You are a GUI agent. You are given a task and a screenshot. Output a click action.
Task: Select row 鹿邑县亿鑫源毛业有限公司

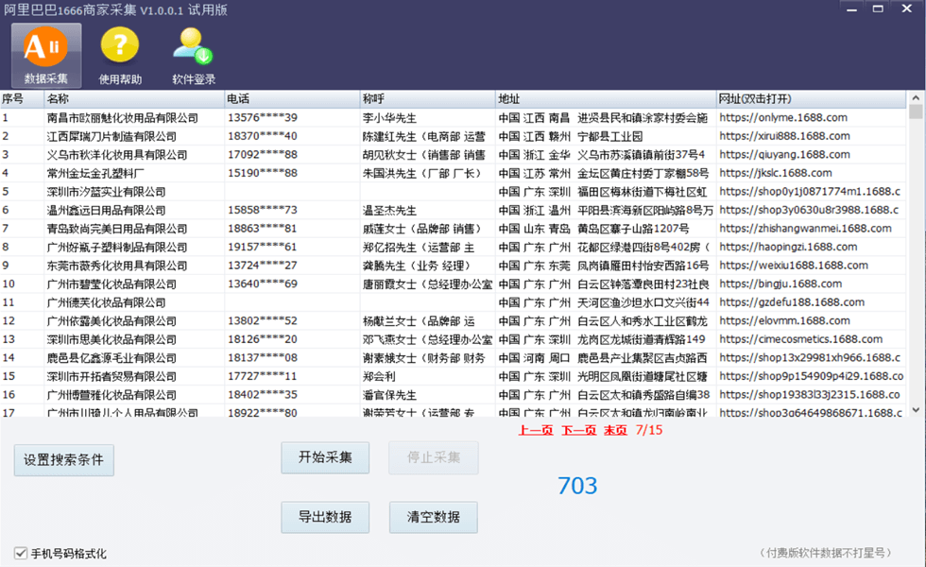[x=453, y=358]
